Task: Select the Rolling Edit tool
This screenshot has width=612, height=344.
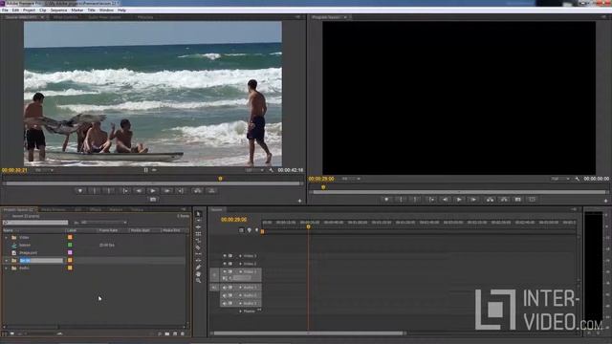Action: (x=198, y=234)
